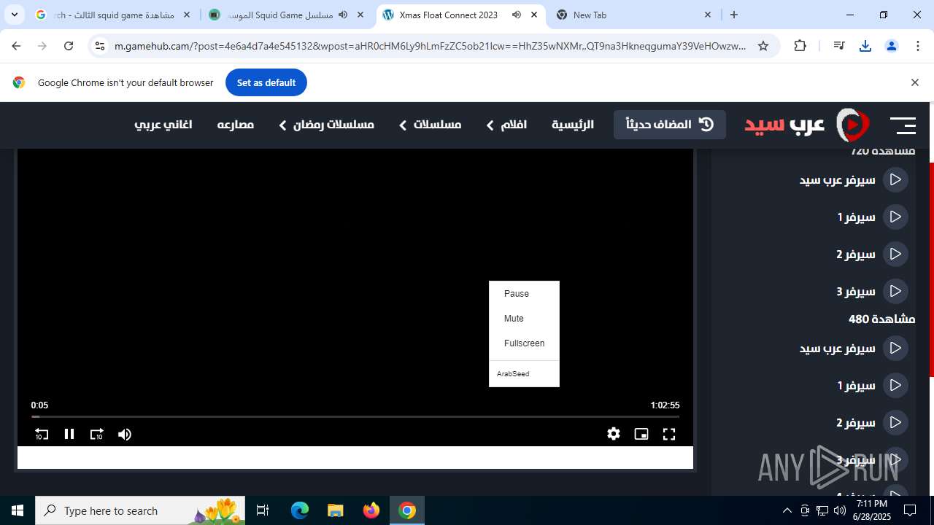Click ArabSeed in the context menu
The width and height of the screenshot is (934, 525).
524,373
